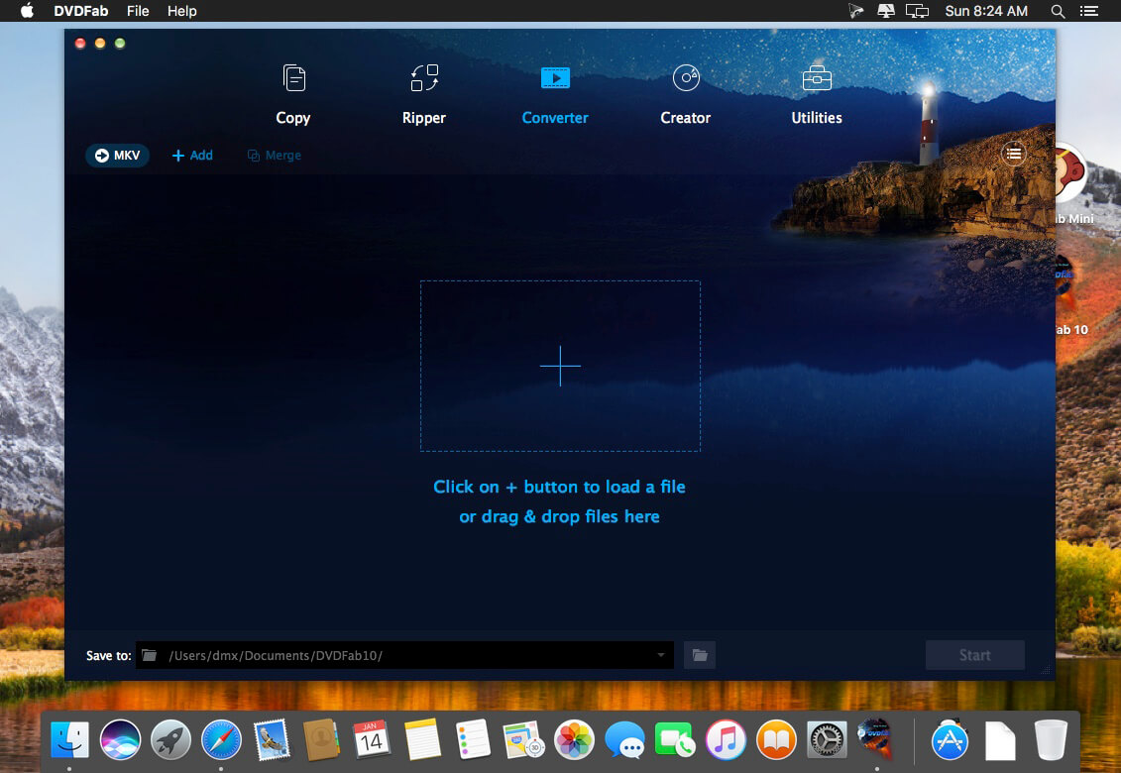Screen dimensions: 1121x773
Task: Open the Creator disc icon
Action: tap(686, 78)
